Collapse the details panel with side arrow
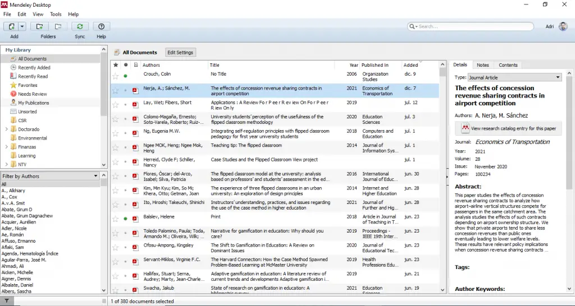 click(x=447, y=177)
